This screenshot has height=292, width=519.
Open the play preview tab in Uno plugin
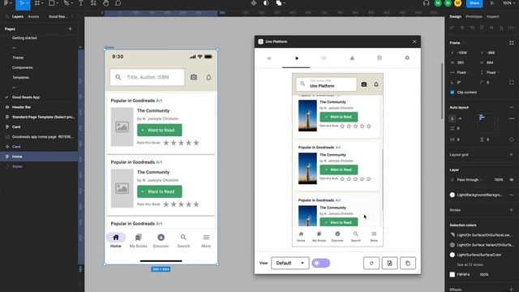297,58
